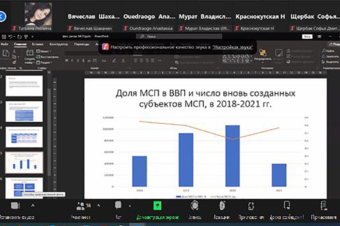Click the Восстановить reset button
The width and height of the screenshot is (340, 226).
tap(48, 57)
